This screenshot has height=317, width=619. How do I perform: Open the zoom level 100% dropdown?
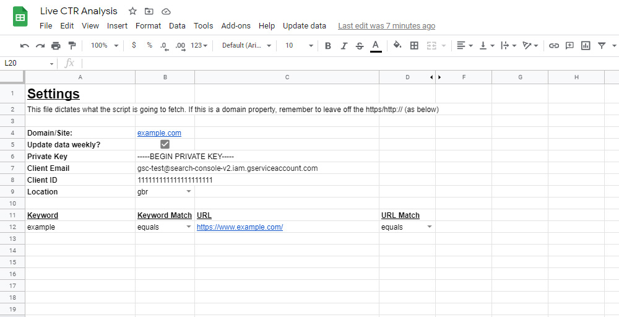pyautogui.click(x=103, y=45)
